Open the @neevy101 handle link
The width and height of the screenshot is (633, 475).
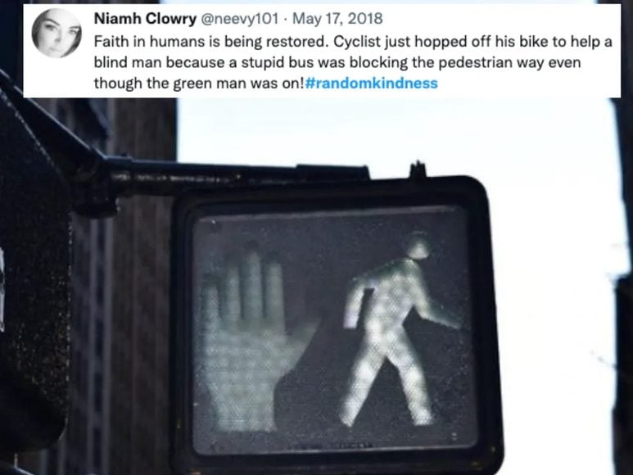239,19
